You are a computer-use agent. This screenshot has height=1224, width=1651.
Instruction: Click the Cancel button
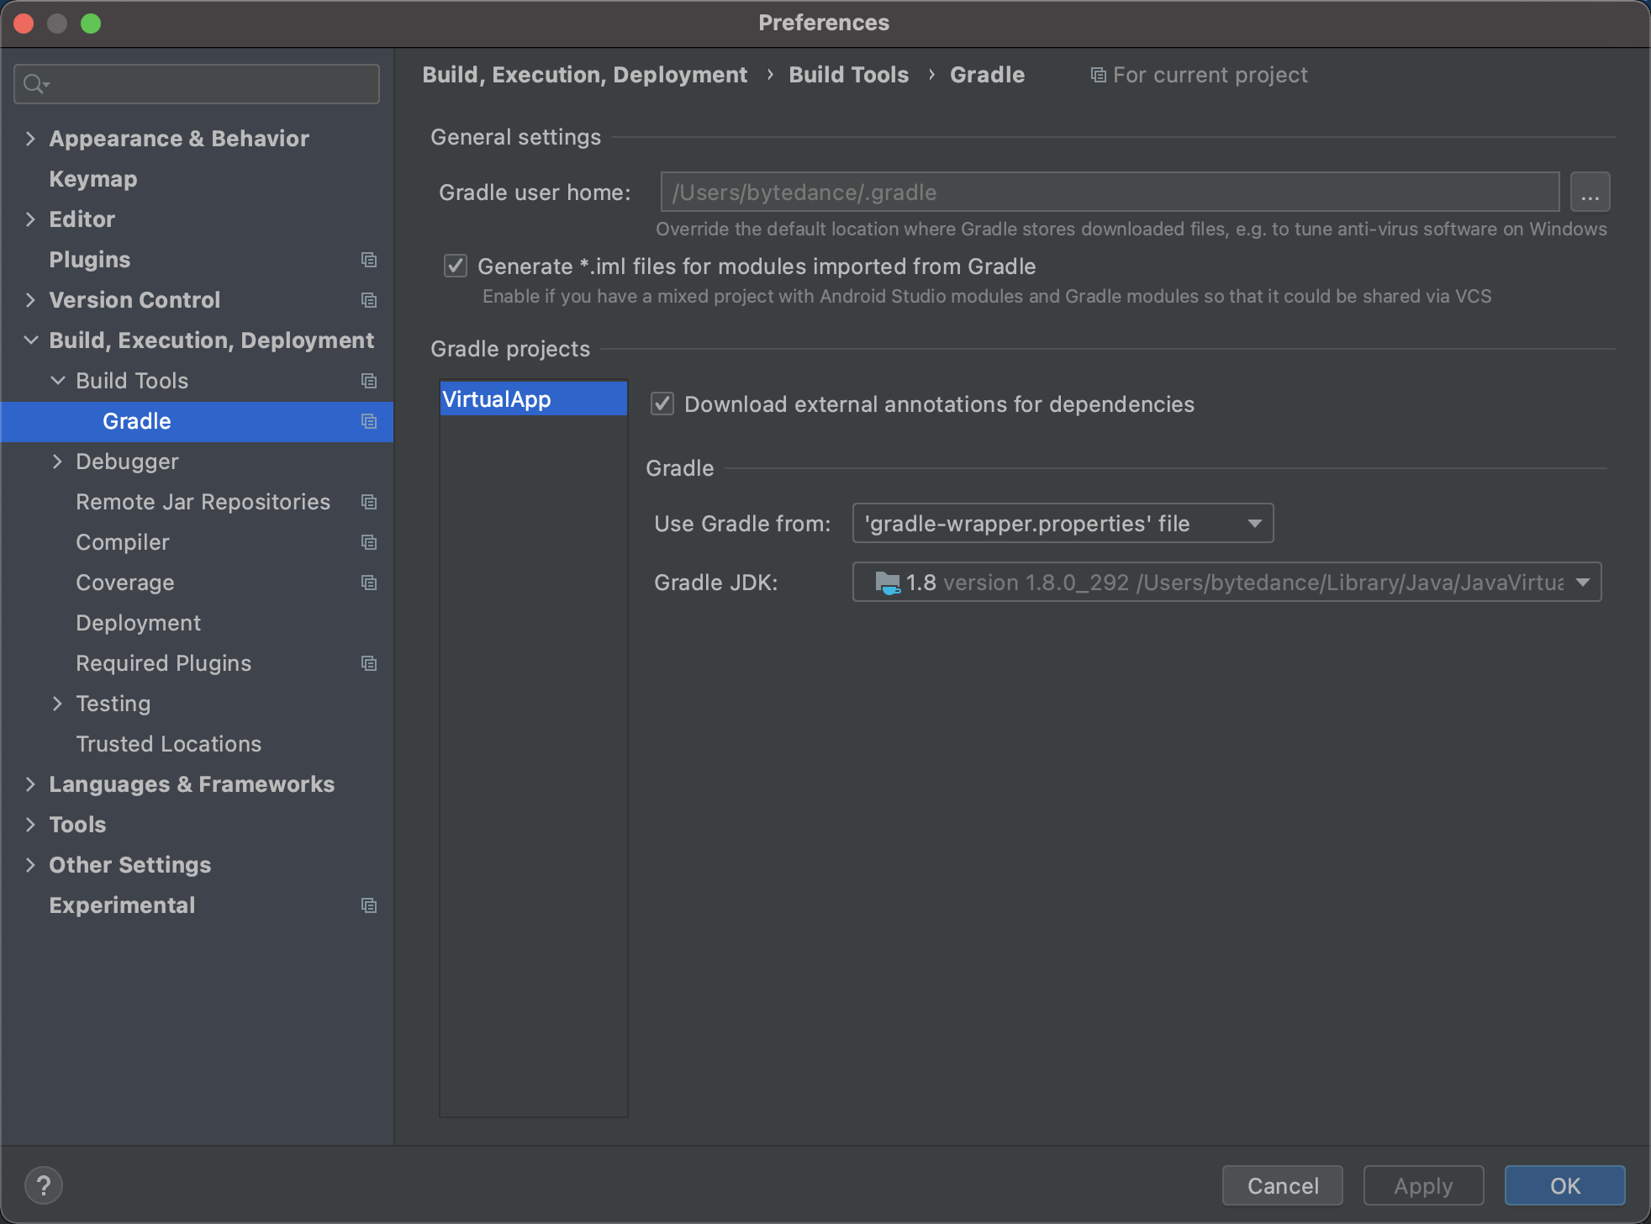click(x=1283, y=1186)
